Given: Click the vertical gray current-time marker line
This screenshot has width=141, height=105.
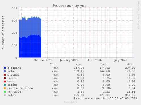Looking at the screenshot, I should point(43,33).
